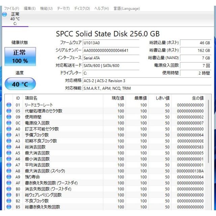Select the 不良ブロック数 row name
Viewport: 216px width, 216px height.
click(x=37, y=201)
